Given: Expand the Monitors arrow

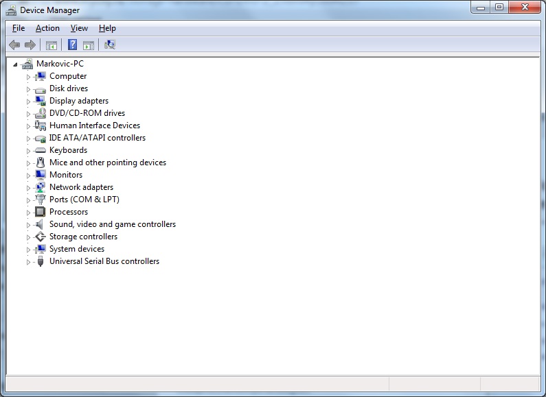Looking at the screenshot, I should (x=29, y=176).
